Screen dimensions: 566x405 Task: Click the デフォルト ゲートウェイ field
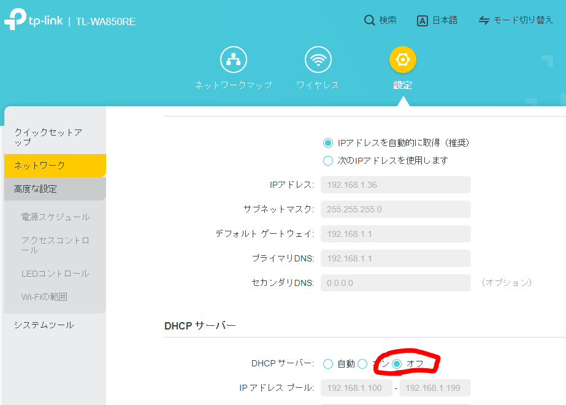(396, 234)
